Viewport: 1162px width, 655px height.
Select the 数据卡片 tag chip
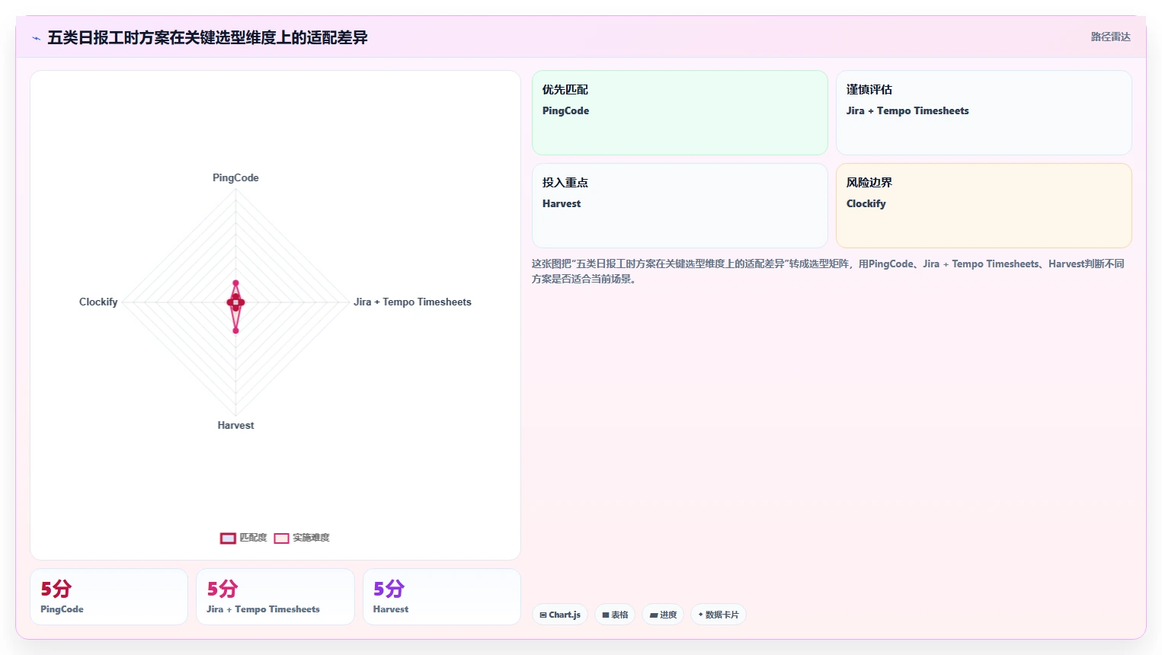[719, 615]
